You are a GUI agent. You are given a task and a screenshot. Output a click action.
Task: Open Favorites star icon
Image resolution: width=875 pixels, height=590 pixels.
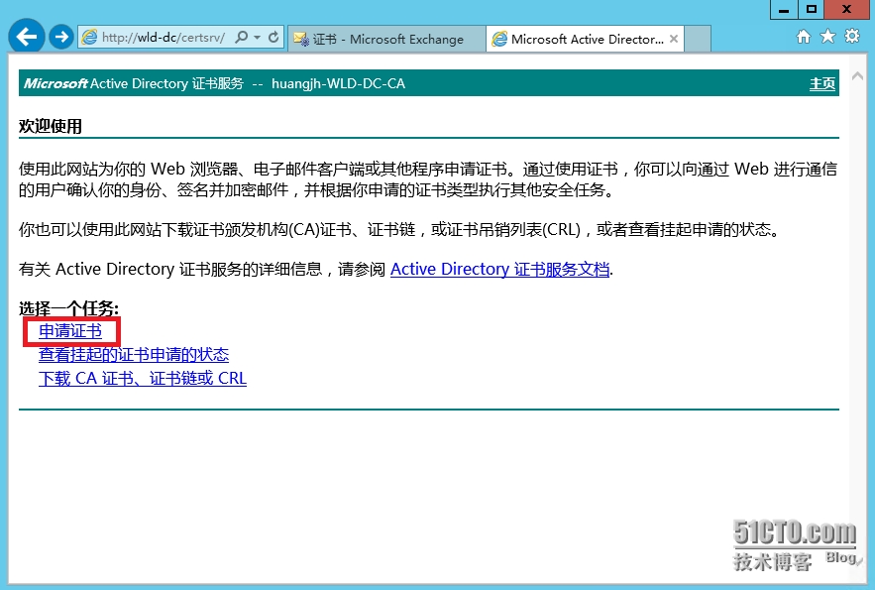827,37
